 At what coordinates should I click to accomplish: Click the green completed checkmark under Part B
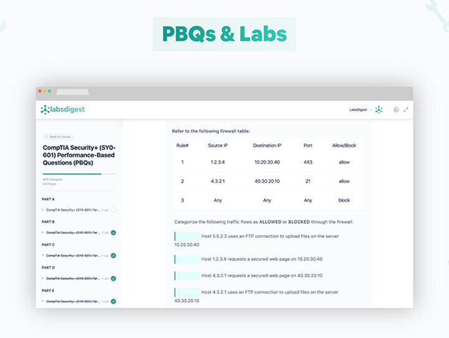pyautogui.click(x=113, y=232)
